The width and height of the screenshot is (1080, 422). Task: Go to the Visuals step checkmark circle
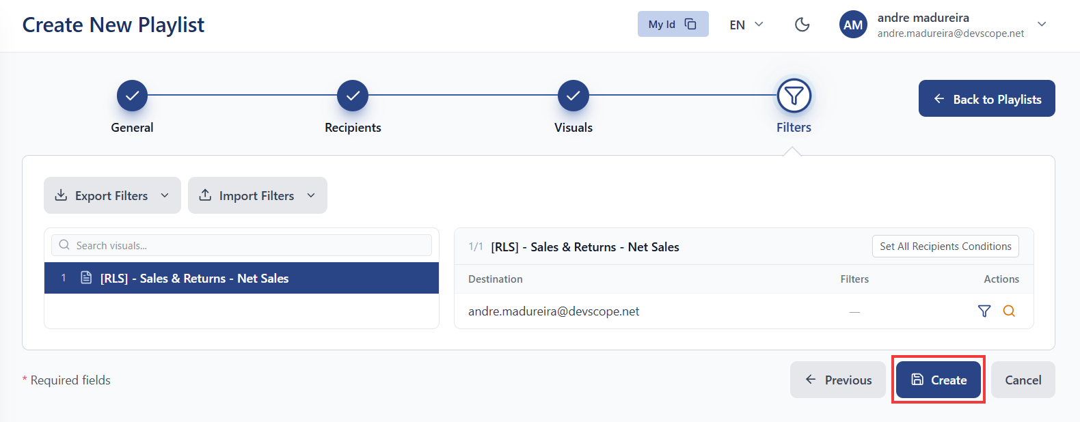point(573,96)
